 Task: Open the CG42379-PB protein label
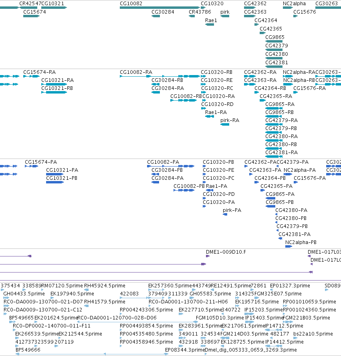[x=292, y=226]
